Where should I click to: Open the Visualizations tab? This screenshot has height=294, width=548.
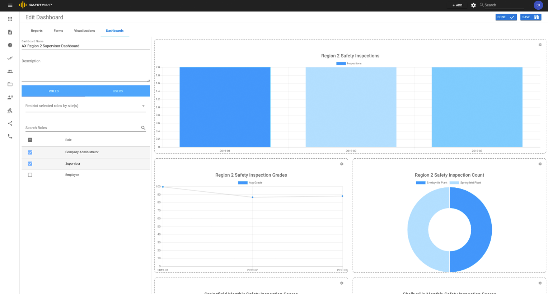coord(84,31)
